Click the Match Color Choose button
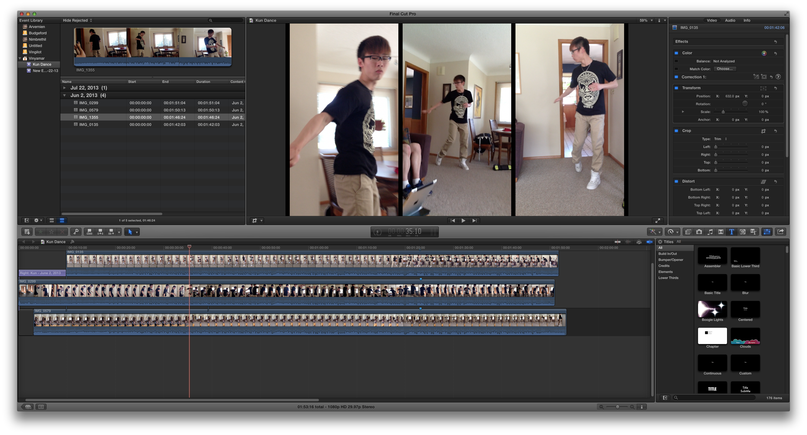The height and width of the screenshot is (435, 807). [724, 69]
